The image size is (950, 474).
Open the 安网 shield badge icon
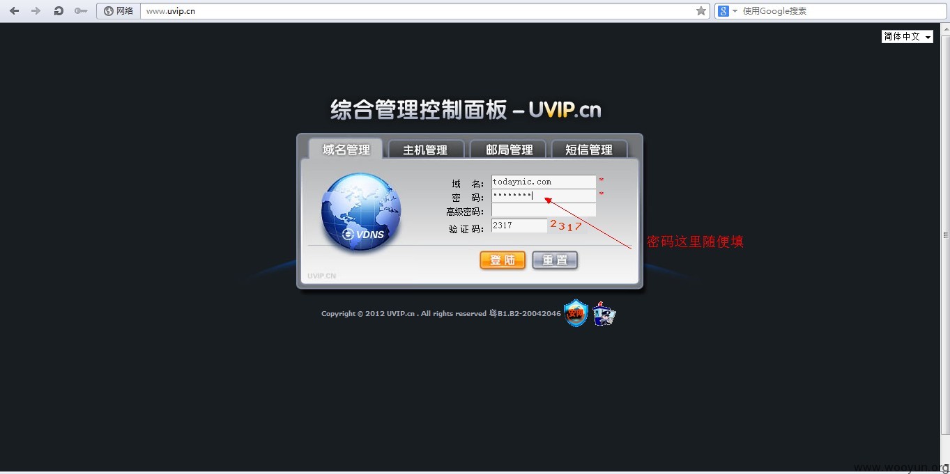coord(576,313)
